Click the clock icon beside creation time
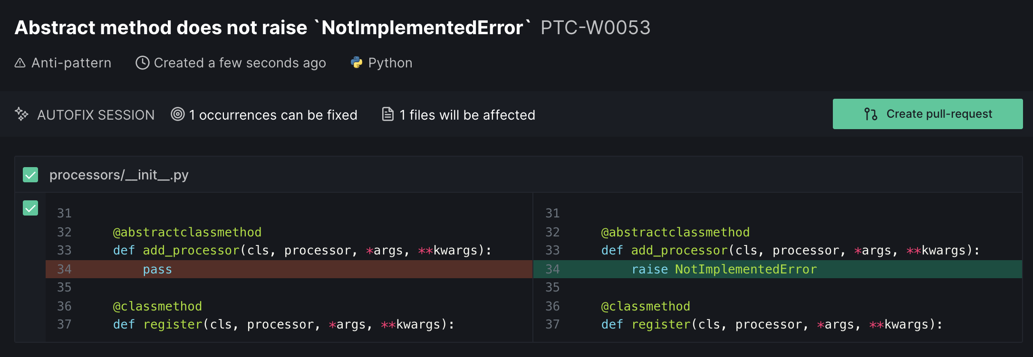This screenshot has height=357, width=1033. click(x=142, y=63)
